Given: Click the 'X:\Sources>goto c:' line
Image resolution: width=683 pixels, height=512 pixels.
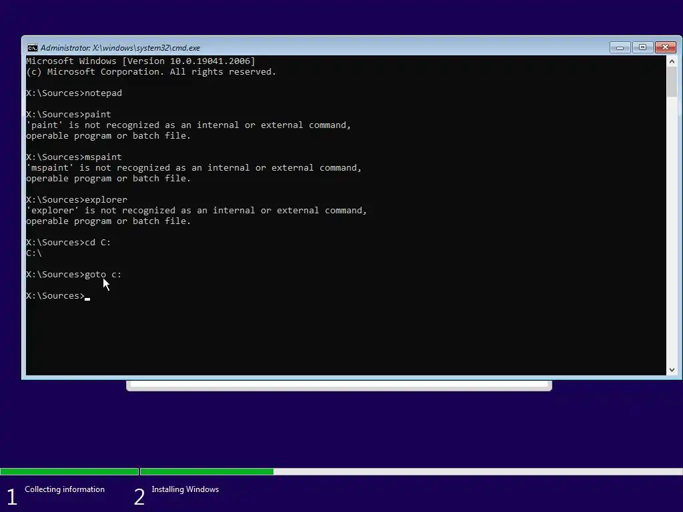Looking at the screenshot, I should 74,275.
